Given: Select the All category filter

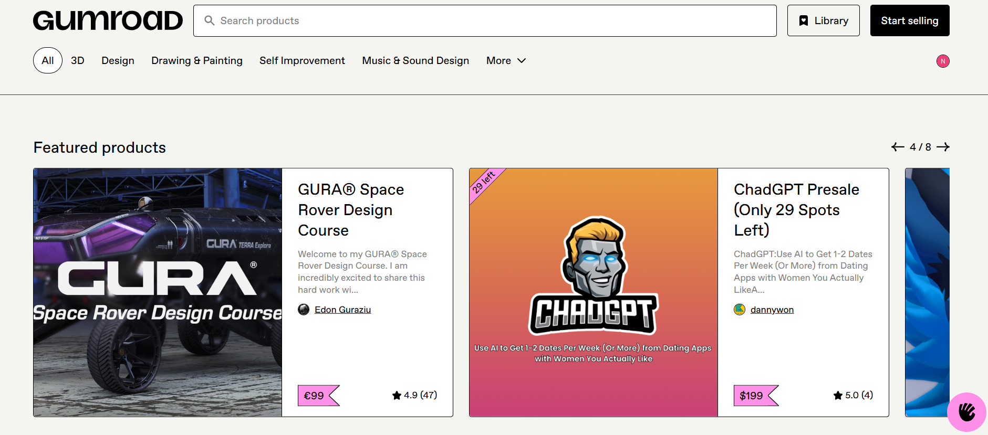Looking at the screenshot, I should click(x=48, y=61).
